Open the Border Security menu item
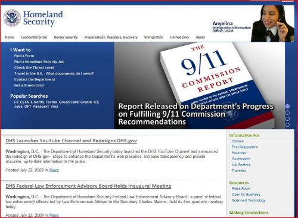The width and height of the screenshot is (298, 218). click(x=66, y=38)
